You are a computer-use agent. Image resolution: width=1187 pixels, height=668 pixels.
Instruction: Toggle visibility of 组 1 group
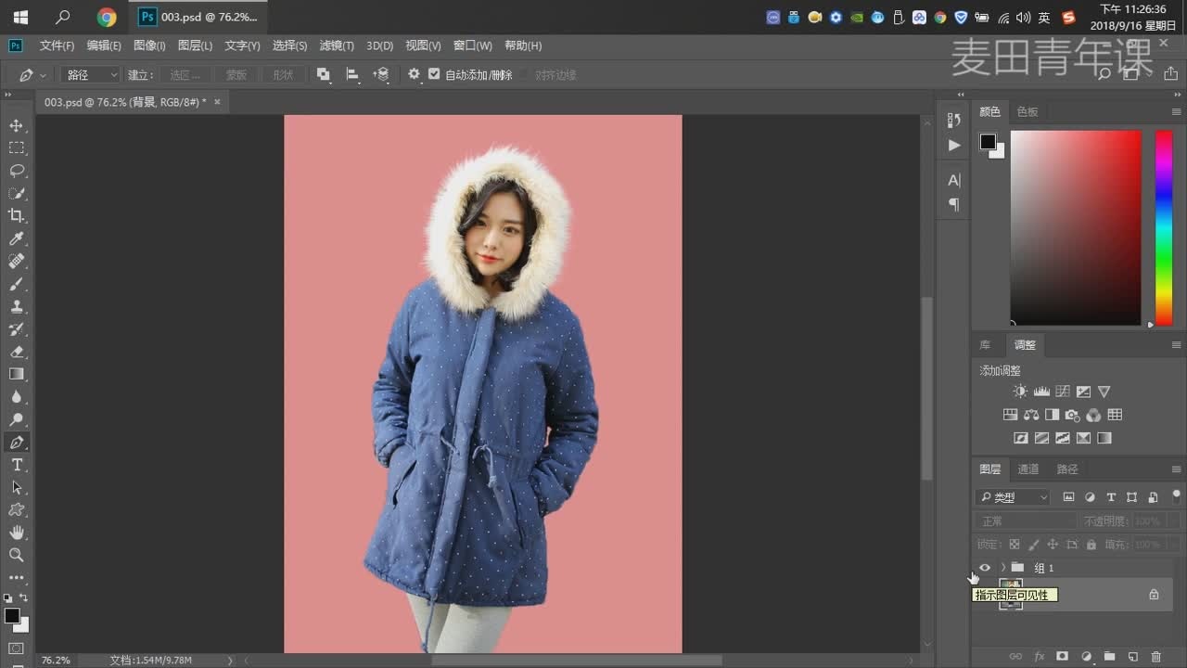pos(985,568)
